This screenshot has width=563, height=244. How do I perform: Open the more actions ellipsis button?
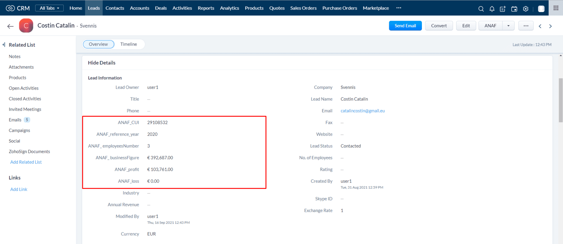click(526, 26)
